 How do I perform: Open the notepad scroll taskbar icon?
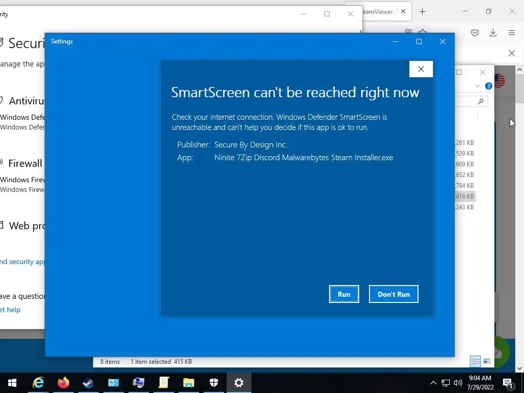pos(163,383)
